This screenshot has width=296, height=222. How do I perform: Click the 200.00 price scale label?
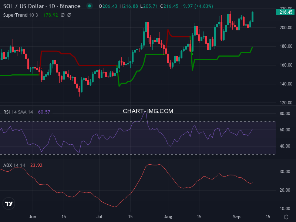tap(286, 28)
